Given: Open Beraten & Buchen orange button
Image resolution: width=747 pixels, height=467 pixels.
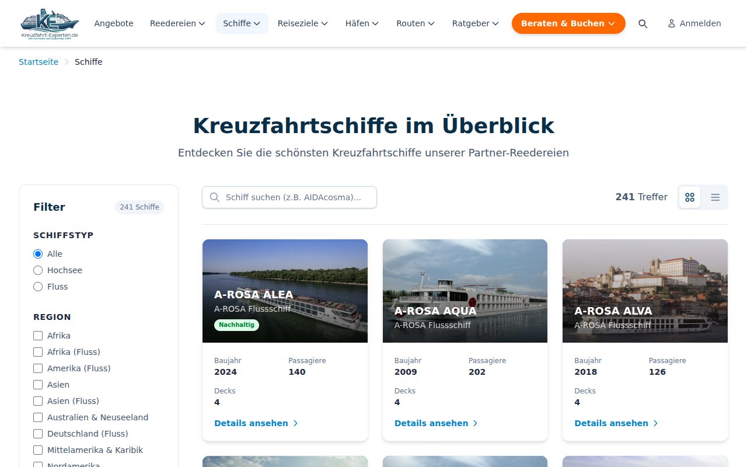Looking at the screenshot, I should pos(568,23).
